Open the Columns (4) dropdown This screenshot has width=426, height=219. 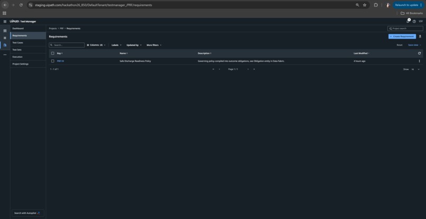[96, 45]
